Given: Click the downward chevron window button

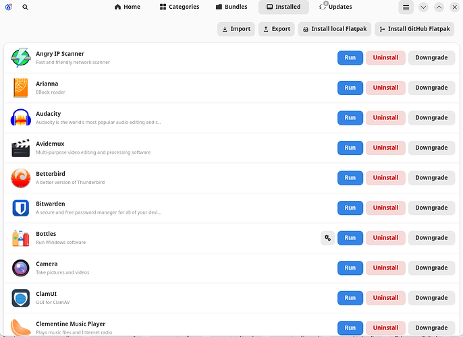Looking at the screenshot, I should click(x=423, y=7).
